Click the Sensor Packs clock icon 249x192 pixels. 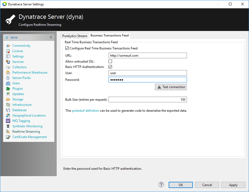pyautogui.click(x=8, y=78)
